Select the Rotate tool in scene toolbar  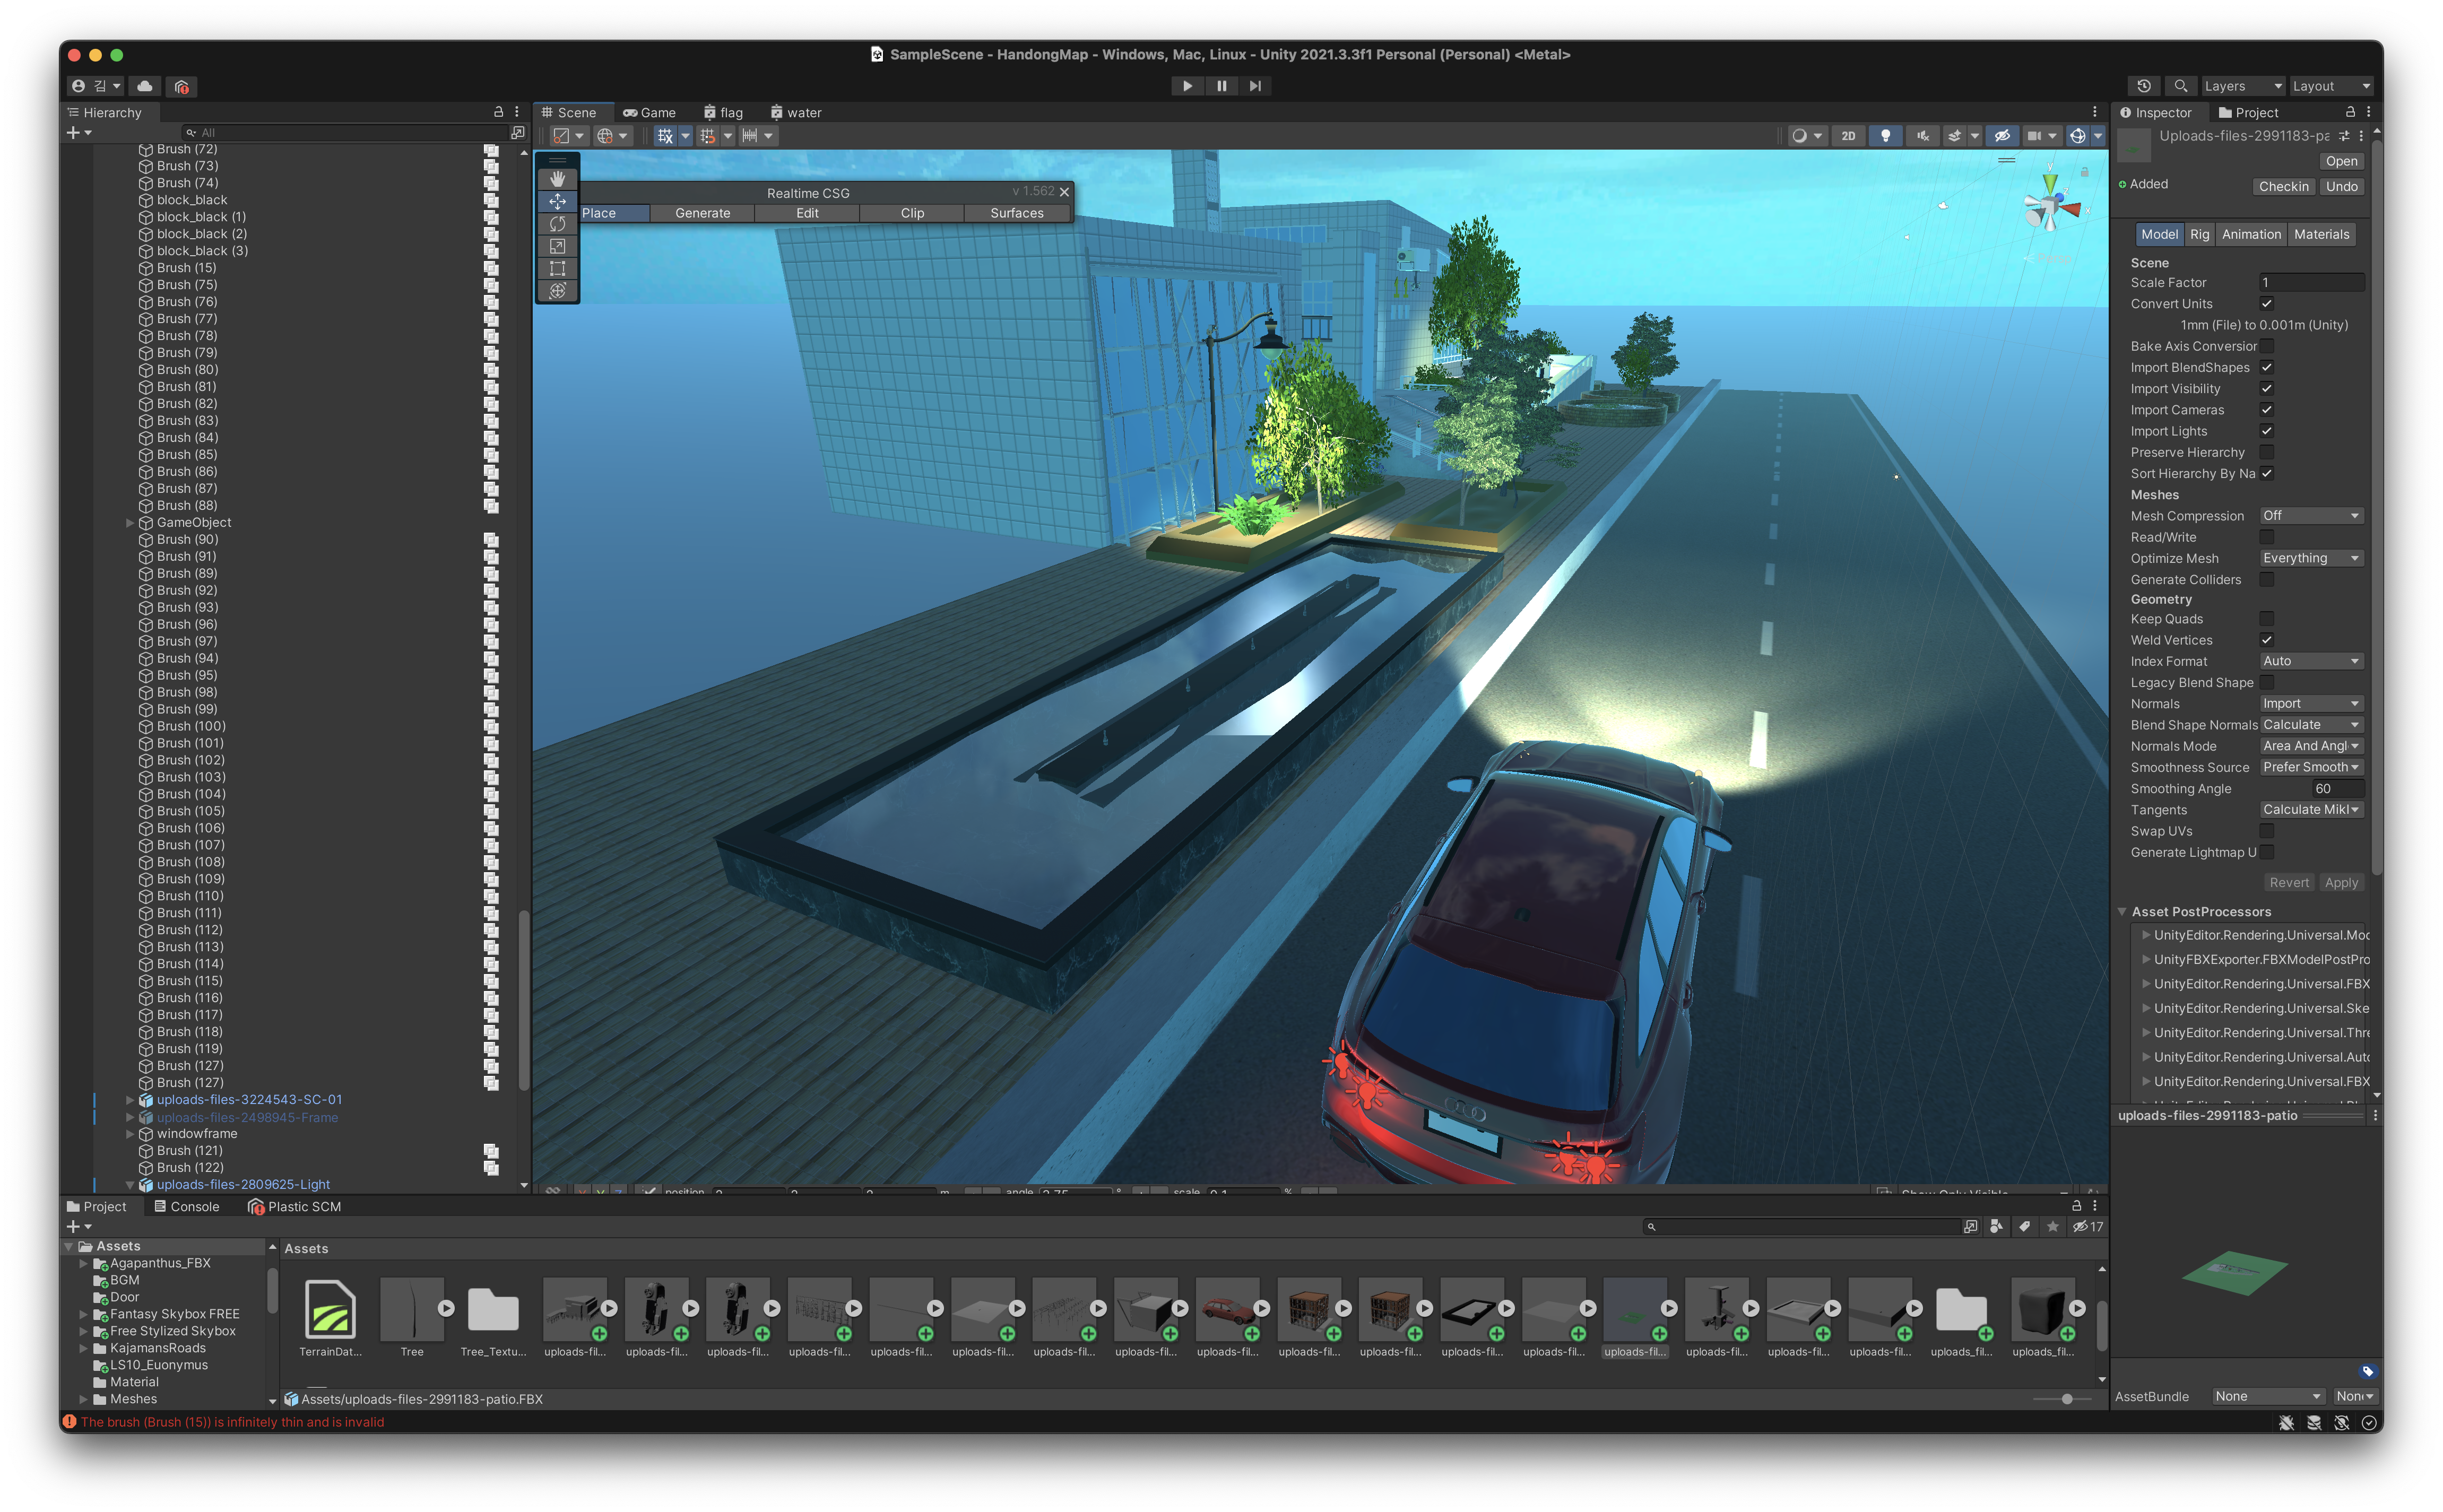(557, 224)
